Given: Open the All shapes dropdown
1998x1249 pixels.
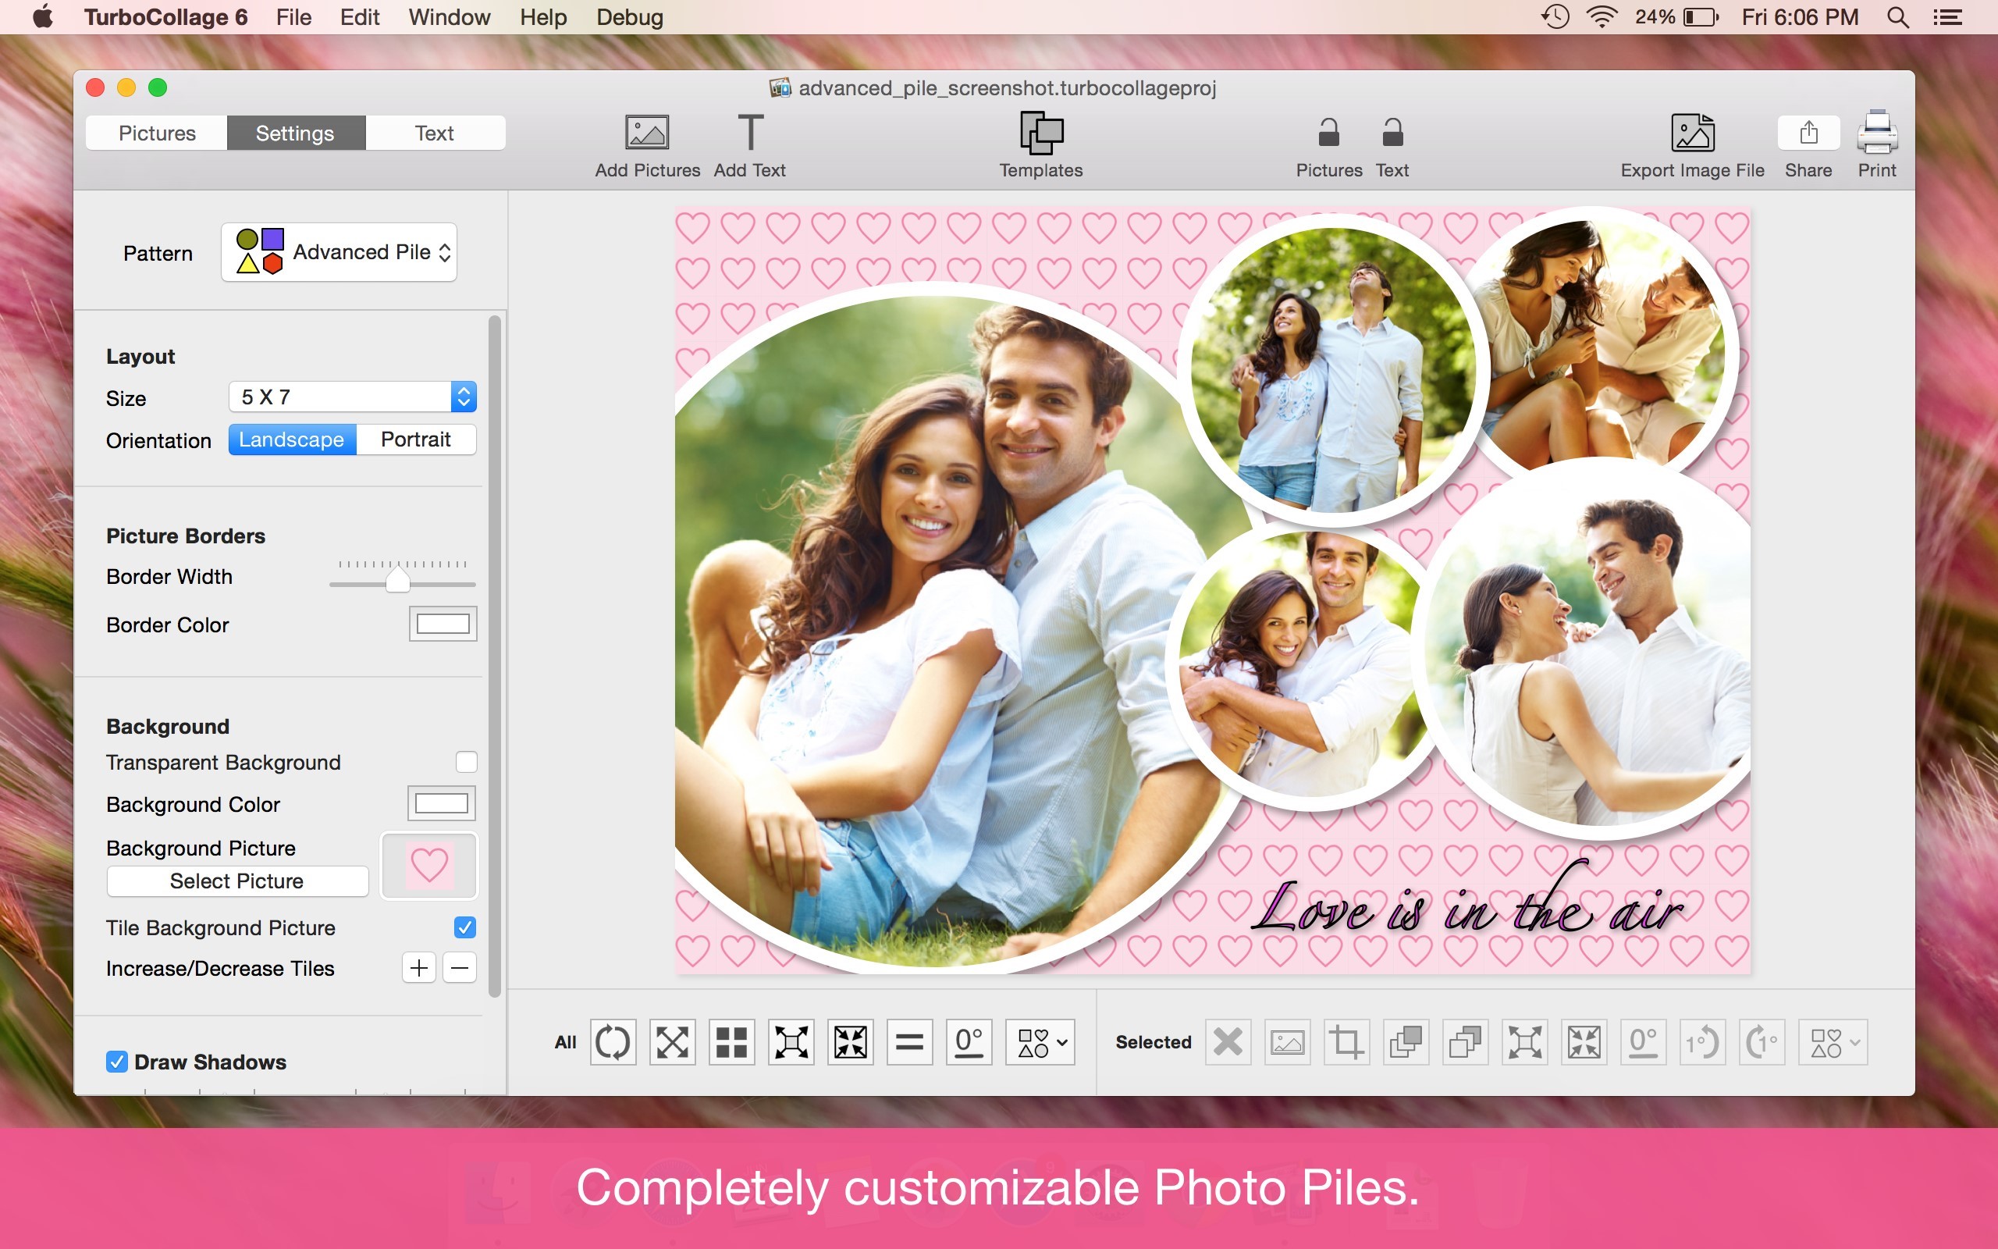Looking at the screenshot, I should tap(1040, 1041).
